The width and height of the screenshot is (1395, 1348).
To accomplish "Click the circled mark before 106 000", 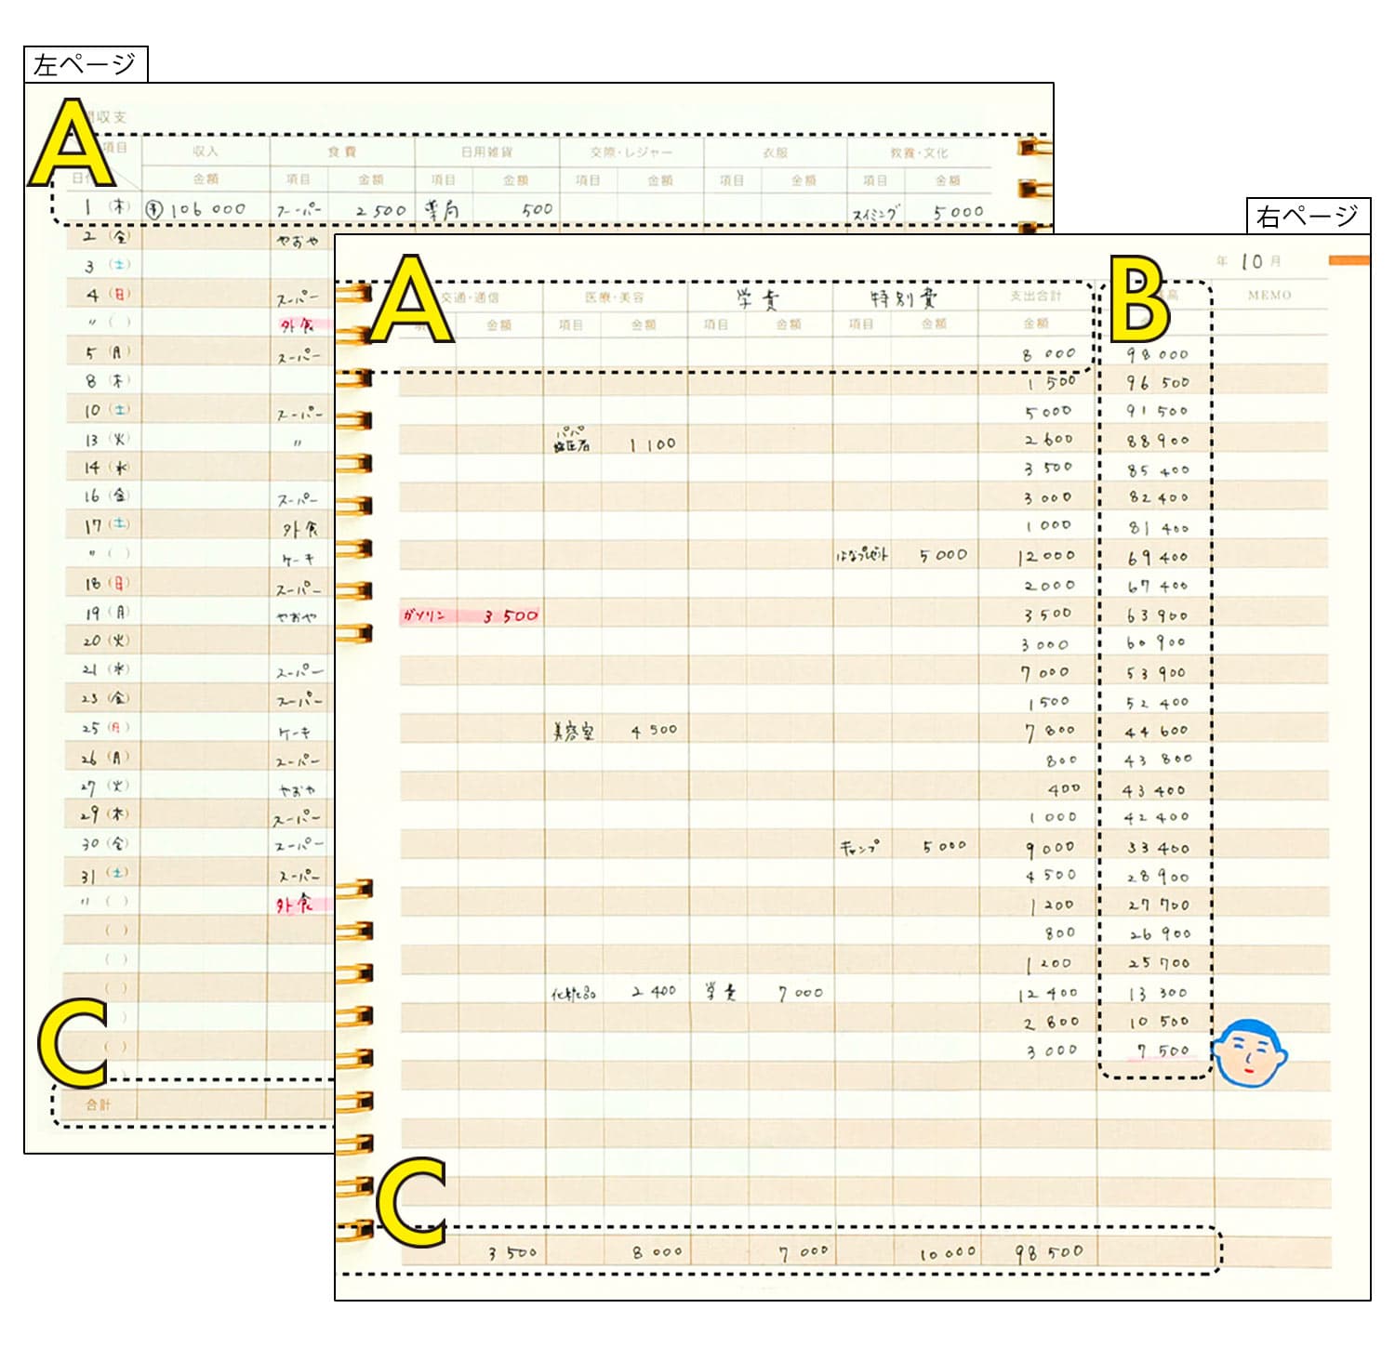I will point(154,210).
